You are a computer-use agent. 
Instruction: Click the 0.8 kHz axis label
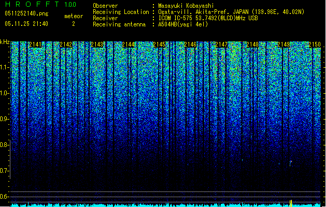[x=4, y=145]
